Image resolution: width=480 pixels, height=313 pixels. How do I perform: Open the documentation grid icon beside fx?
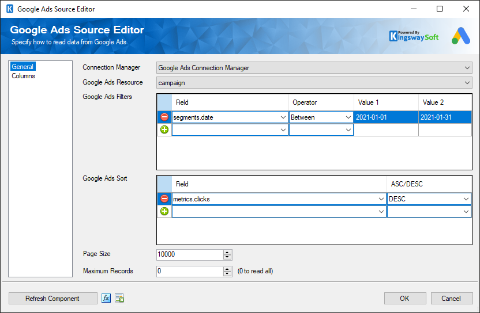coord(119,298)
